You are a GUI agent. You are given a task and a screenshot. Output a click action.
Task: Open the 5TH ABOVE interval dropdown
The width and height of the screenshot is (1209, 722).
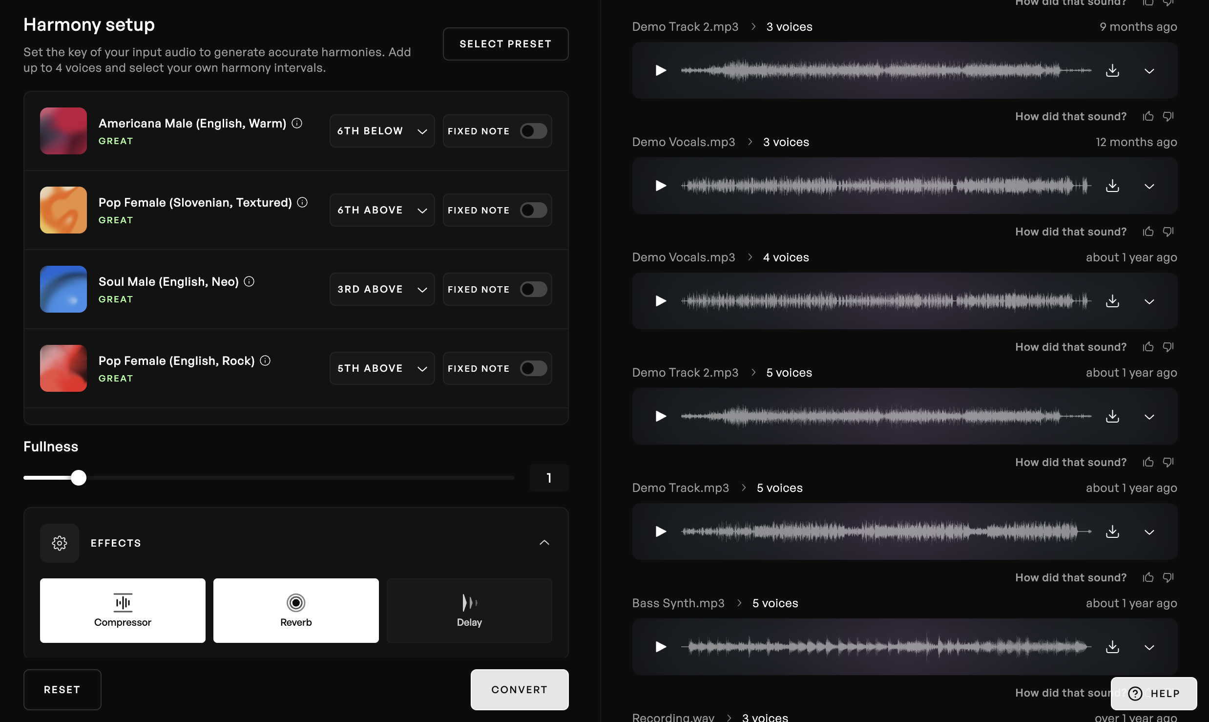pyautogui.click(x=382, y=368)
